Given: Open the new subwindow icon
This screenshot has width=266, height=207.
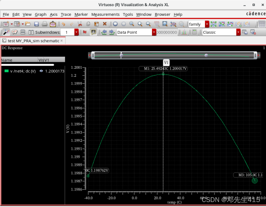Looking at the screenshot, I should click(17, 24).
